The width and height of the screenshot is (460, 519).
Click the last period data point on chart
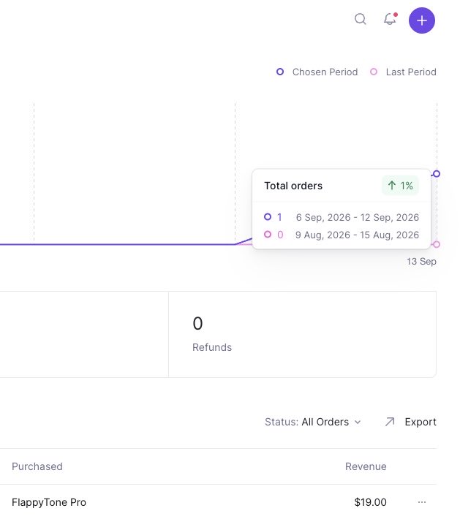point(437,244)
